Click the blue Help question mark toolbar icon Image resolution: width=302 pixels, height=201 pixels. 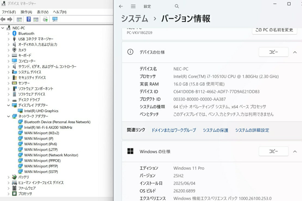pos(29,19)
